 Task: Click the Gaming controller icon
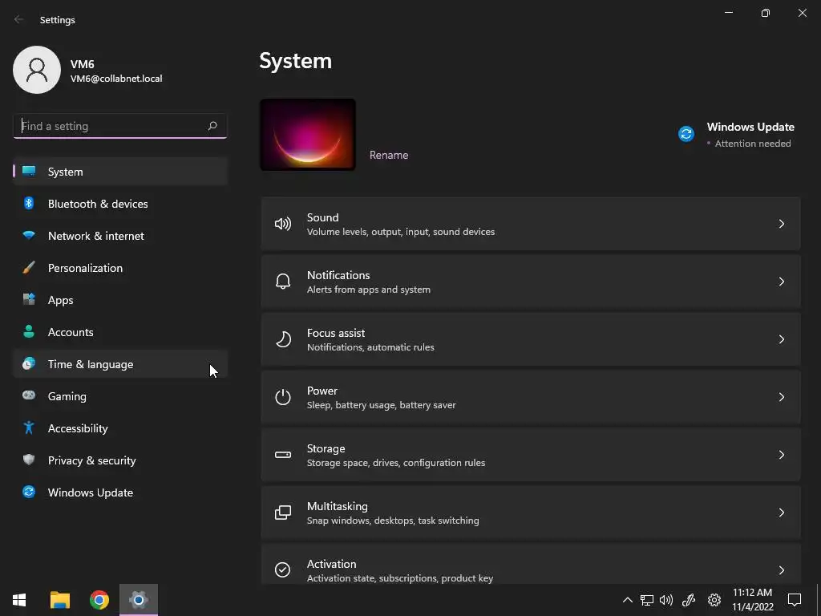(x=29, y=395)
